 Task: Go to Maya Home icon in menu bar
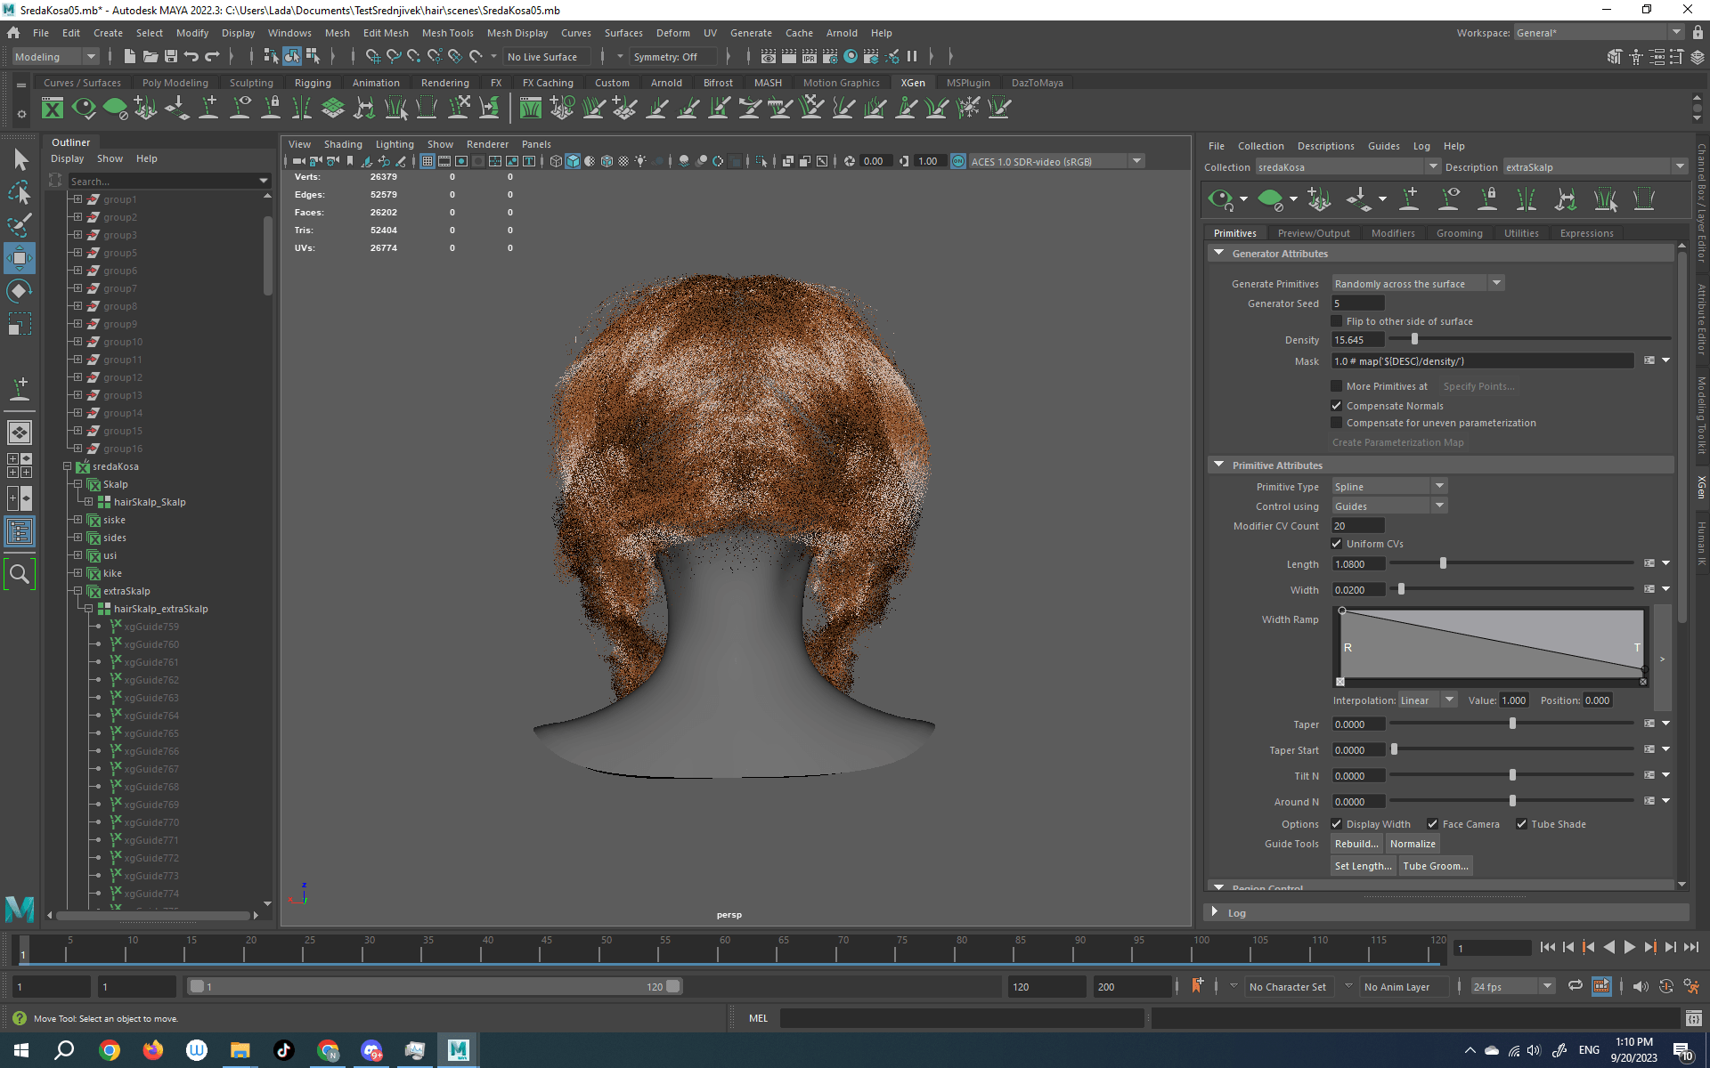pyautogui.click(x=13, y=33)
